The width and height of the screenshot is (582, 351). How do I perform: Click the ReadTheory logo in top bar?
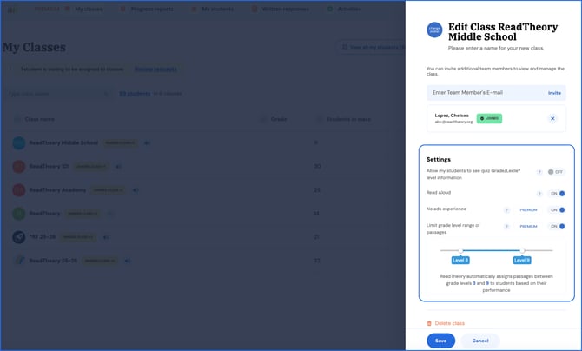[12, 10]
